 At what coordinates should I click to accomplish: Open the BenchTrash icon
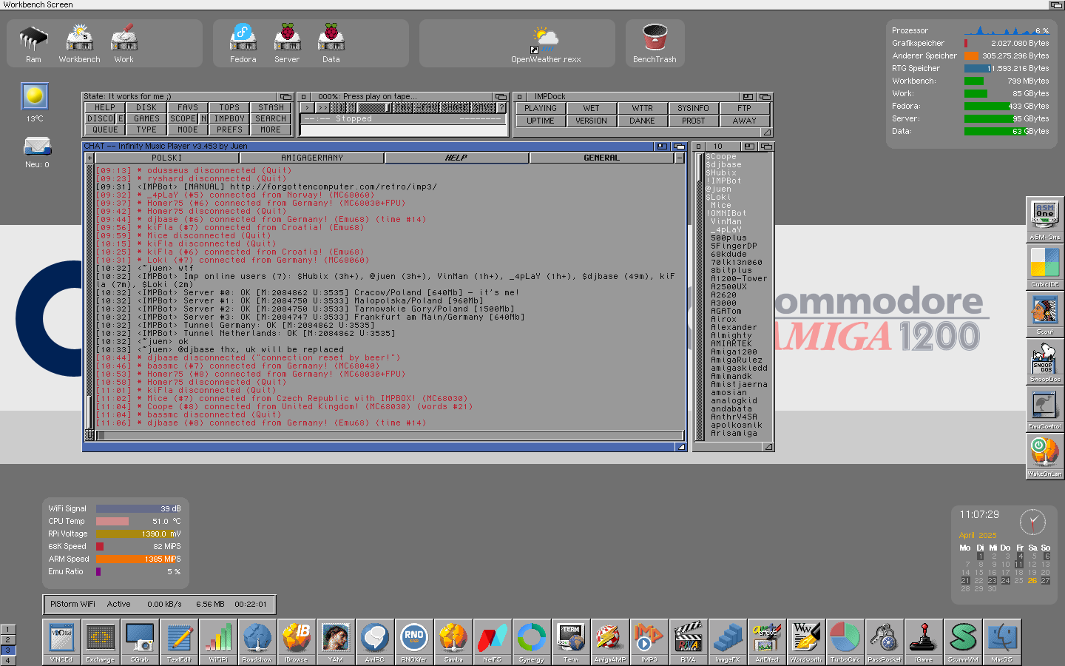[655, 43]
